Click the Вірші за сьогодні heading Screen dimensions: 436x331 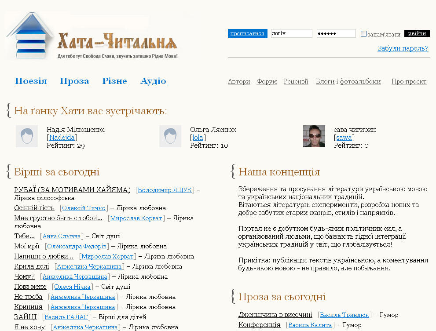(x=57, y=172)
